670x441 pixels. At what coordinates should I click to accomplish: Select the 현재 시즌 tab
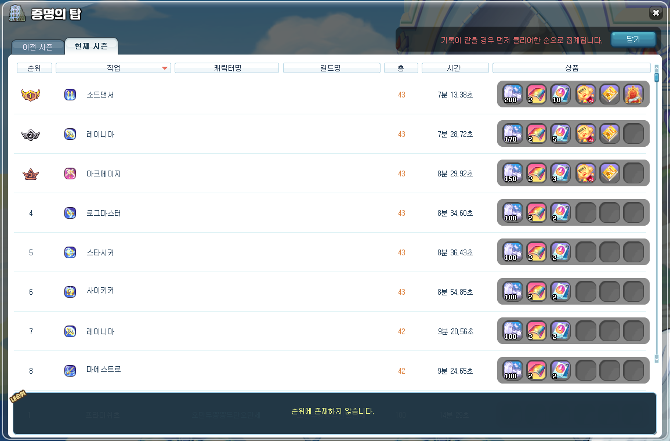[x=91, y=46]
